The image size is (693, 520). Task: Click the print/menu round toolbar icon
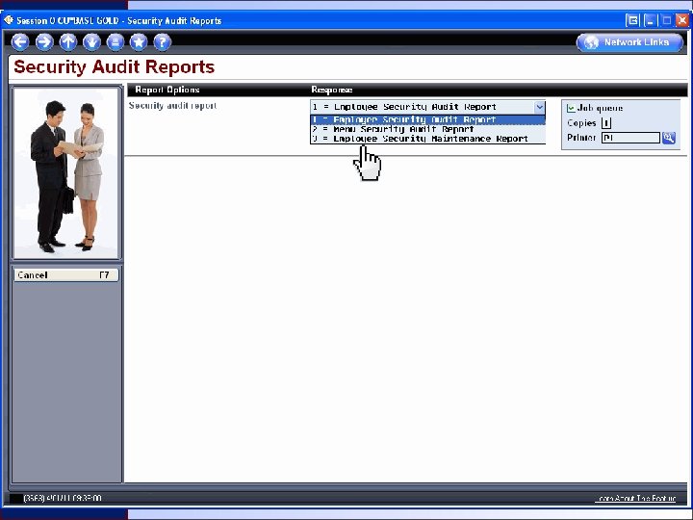pos(115,42)
